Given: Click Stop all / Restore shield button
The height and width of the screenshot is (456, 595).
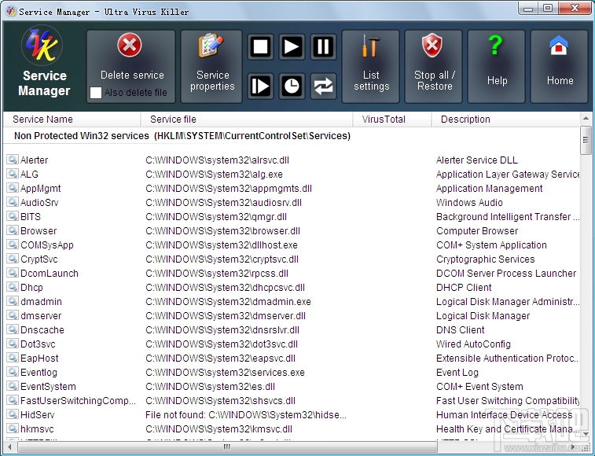Looking at the screenshot, I should (434, 67).
